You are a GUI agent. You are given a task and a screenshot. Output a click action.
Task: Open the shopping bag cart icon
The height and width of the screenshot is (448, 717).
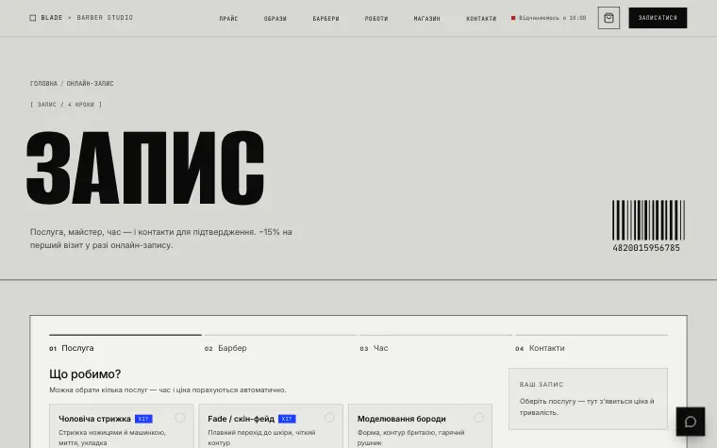pyautogui.click(x=609, y=18)
